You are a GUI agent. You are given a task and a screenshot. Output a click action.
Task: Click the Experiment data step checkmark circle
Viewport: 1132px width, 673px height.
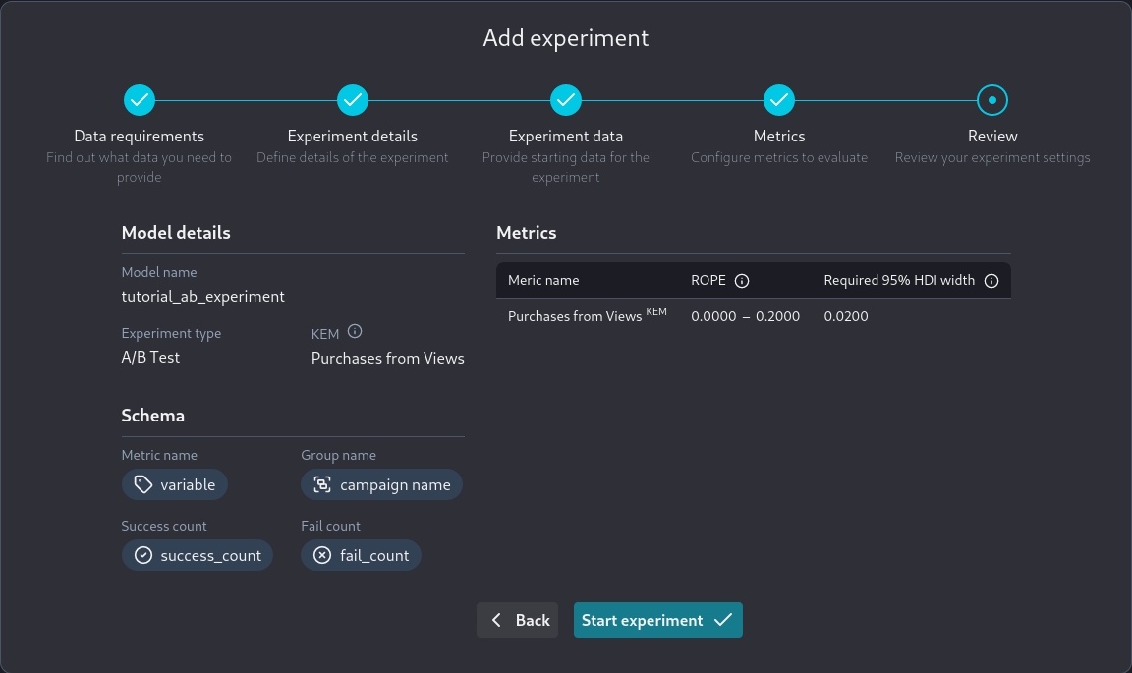566,100
